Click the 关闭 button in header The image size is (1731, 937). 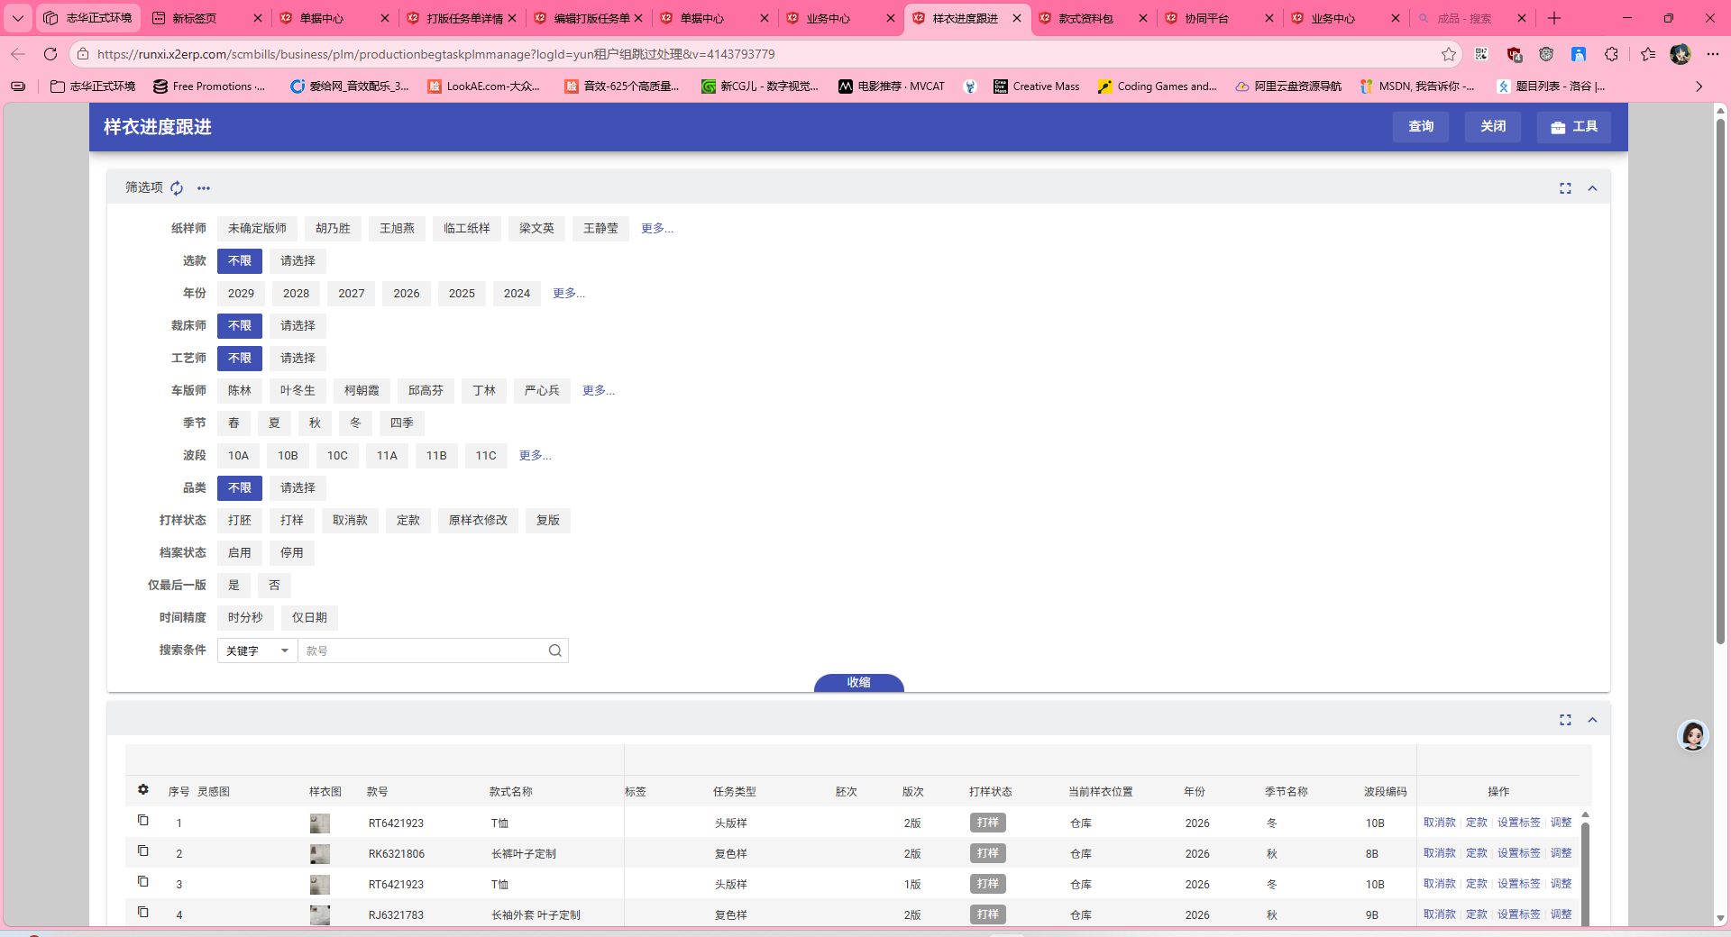pyautogui.click(x=1493, y=127)
